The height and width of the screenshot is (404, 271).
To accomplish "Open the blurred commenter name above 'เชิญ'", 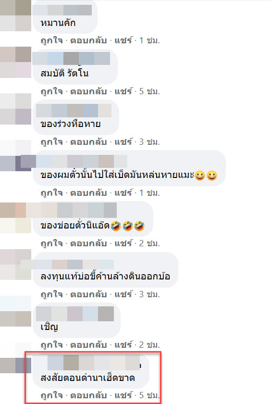I will [75, 314].
